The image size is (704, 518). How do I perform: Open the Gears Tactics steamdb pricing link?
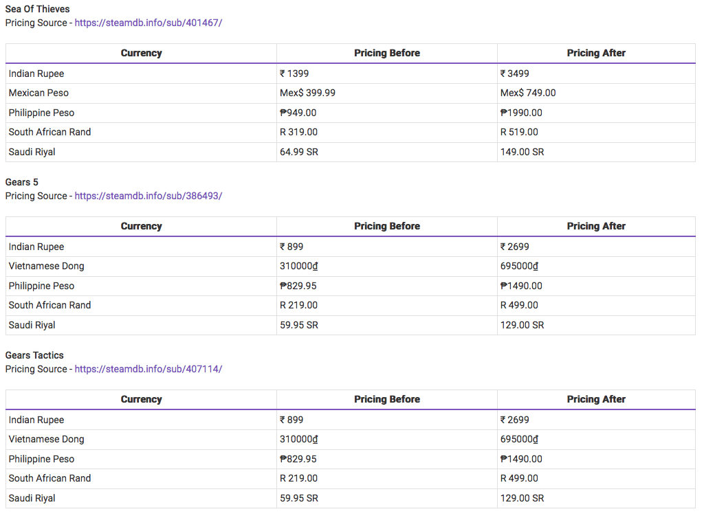(148, 369)
